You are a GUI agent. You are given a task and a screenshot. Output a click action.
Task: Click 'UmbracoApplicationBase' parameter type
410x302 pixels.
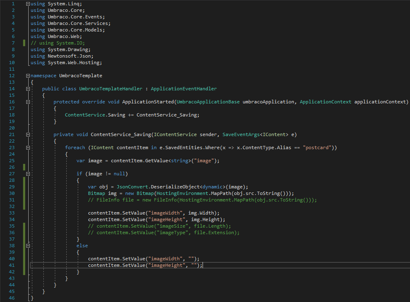tap(208, 102)
